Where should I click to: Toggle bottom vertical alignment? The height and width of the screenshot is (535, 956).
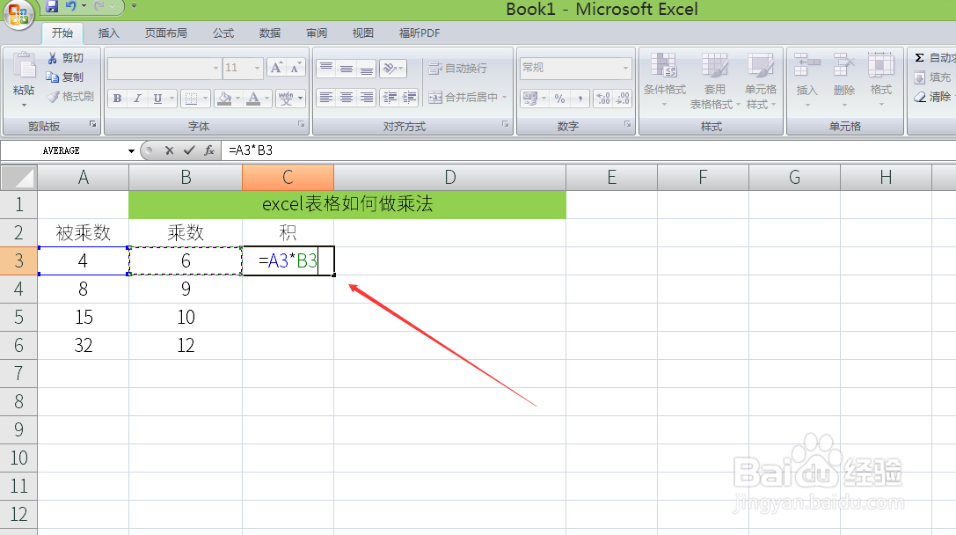367,68
